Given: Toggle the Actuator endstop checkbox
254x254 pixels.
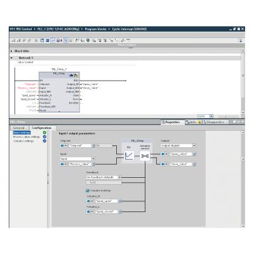Looking at the screenshot, I should (x=88, y=190).
